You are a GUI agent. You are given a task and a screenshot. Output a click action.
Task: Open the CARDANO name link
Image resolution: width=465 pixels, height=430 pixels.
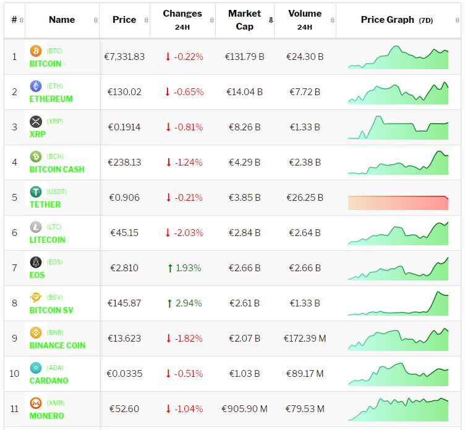tap(49, 381)
